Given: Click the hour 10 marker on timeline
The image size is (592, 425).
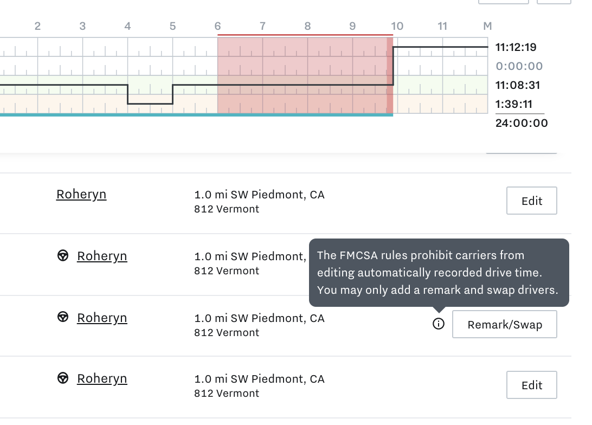Looking at the screenshot, I should pos(397,26).
